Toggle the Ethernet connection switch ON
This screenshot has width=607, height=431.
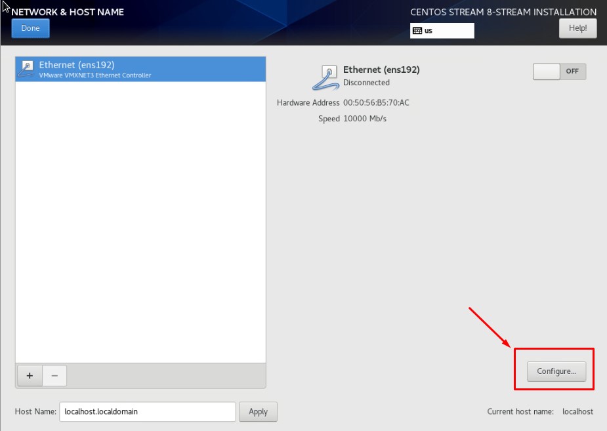point(559,72)
